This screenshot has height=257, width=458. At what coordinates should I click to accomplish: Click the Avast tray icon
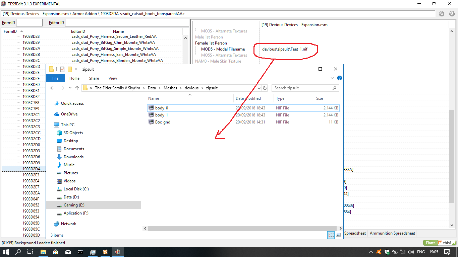pos(379,252)
